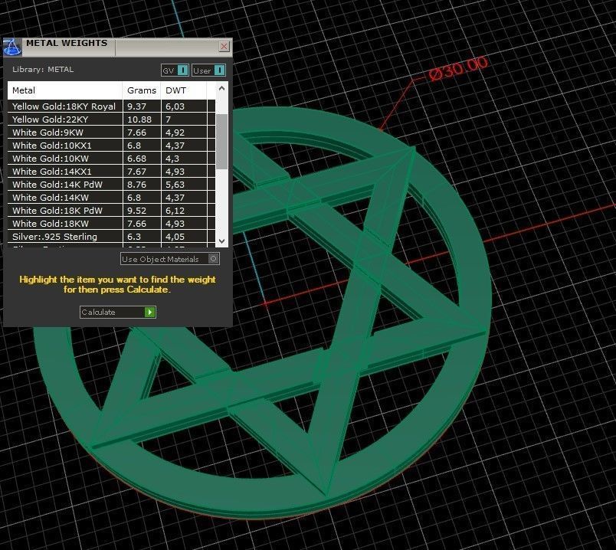Click the 8.76 grams value
Screen dimensions: 616x550
136,185
